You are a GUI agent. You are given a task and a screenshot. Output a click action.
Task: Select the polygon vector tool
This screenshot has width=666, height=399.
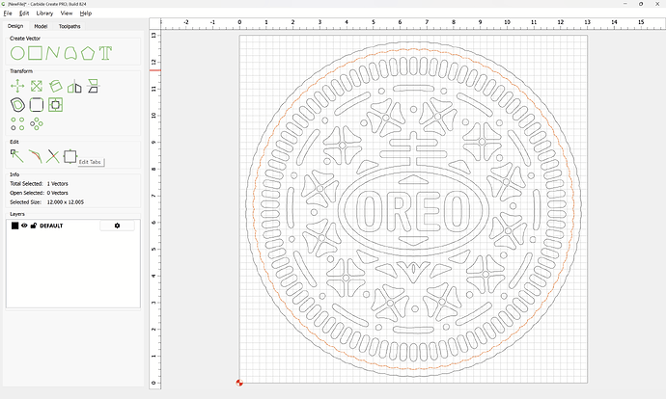(88, 52)
